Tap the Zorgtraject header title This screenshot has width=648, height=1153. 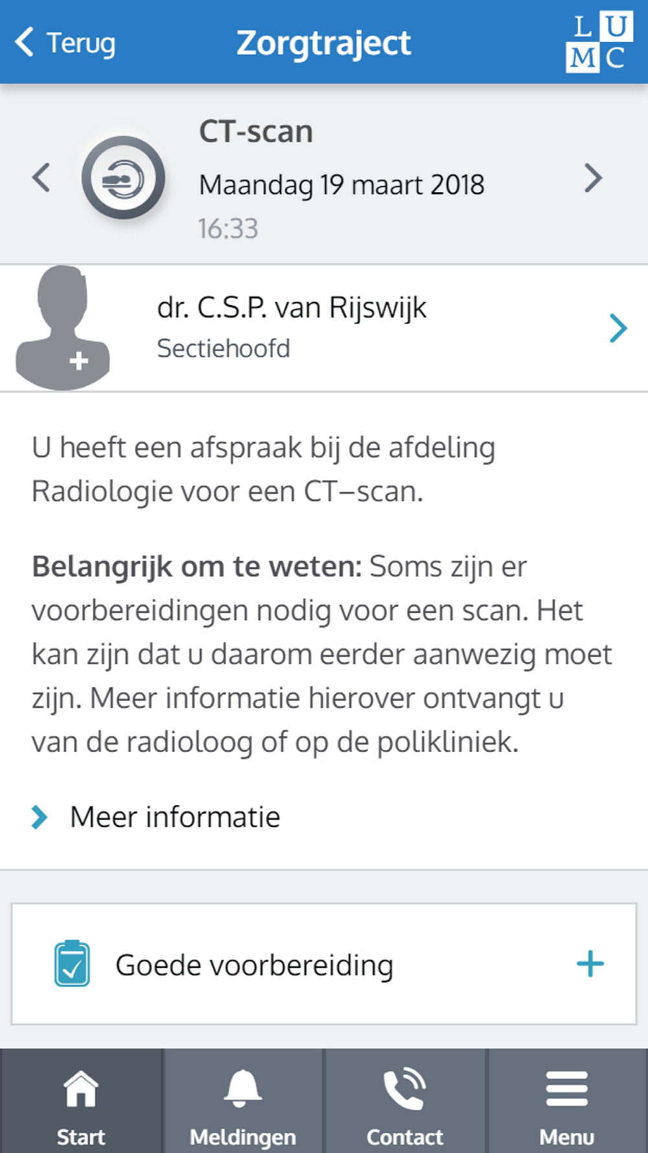(323, 43)
